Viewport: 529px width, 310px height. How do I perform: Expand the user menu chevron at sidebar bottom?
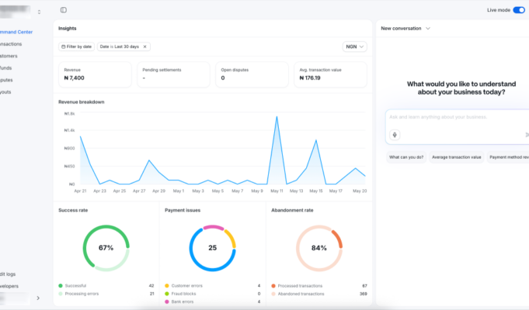tap(38, 298)
